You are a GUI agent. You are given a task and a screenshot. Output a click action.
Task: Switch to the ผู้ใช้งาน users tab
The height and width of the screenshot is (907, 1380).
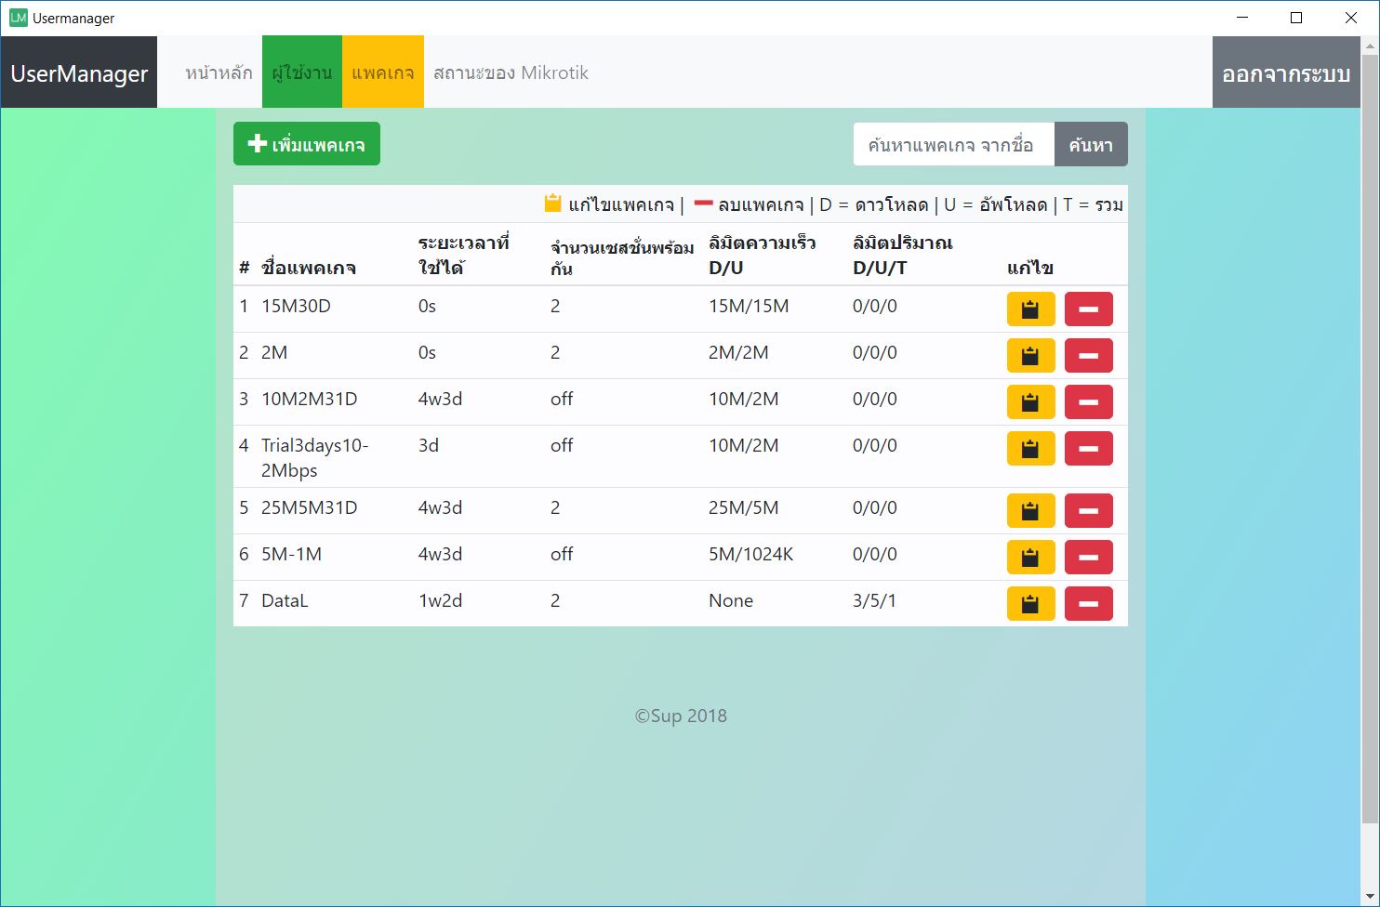point(302,72)
